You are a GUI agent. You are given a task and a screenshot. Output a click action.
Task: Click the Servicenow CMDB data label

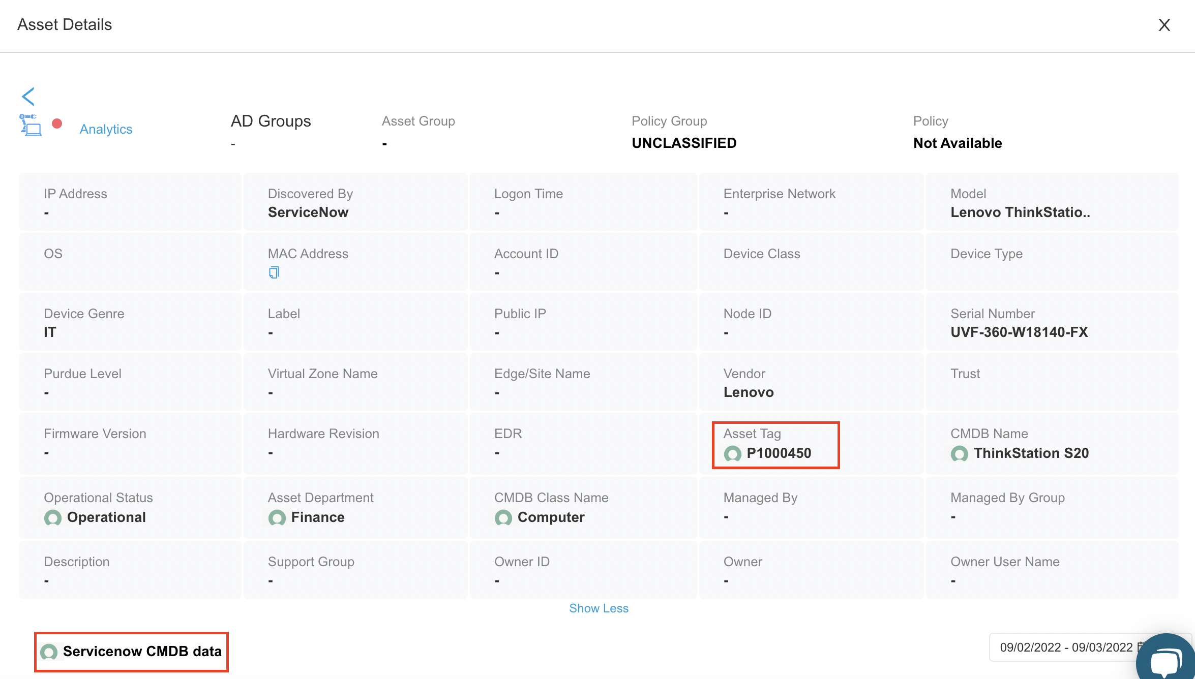pos(142,652)
